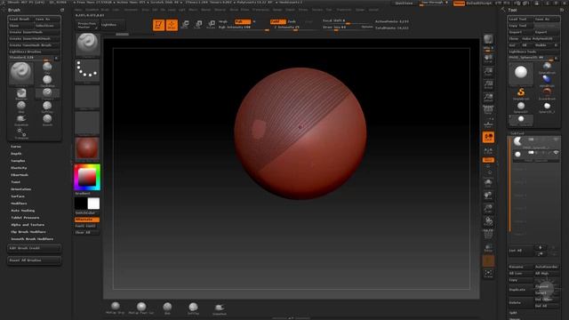
Task: Open the Tool menu in menu bar
Action: (329, 10)
